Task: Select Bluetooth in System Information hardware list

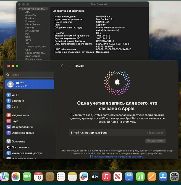Action: click(x=31, y=18)
